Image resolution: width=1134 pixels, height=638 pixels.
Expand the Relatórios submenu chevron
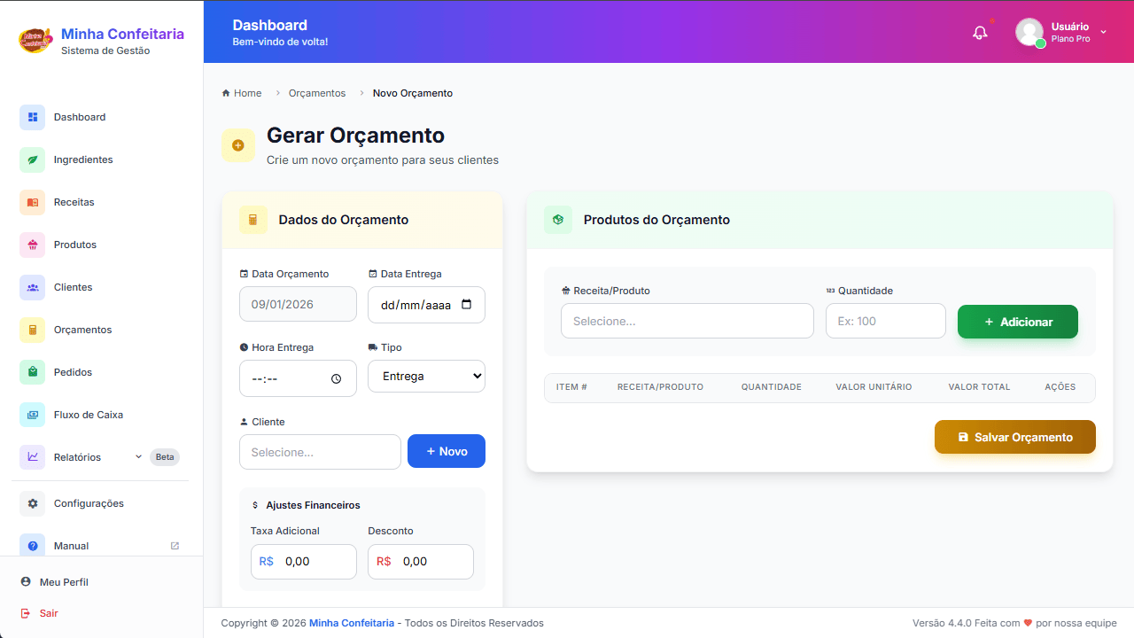tap(138, 457)
